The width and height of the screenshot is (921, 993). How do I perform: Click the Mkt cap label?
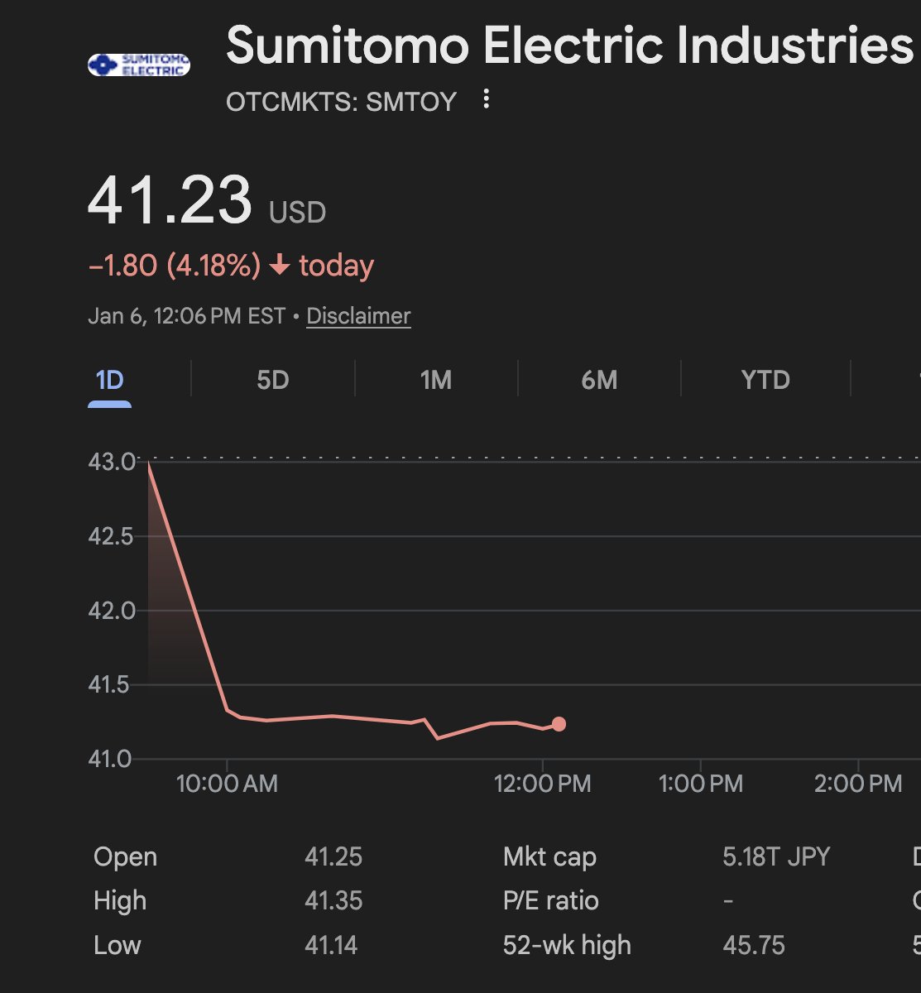click(x=549, y=857)
